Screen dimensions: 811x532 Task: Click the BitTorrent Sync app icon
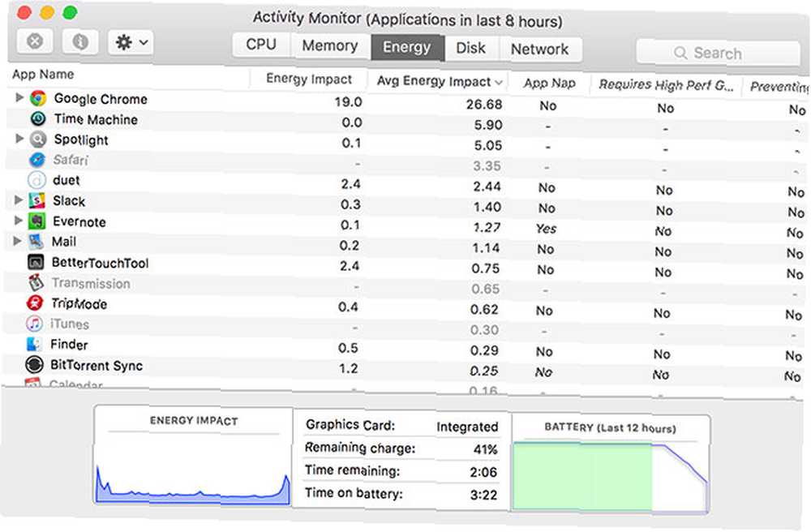(34, 364)
